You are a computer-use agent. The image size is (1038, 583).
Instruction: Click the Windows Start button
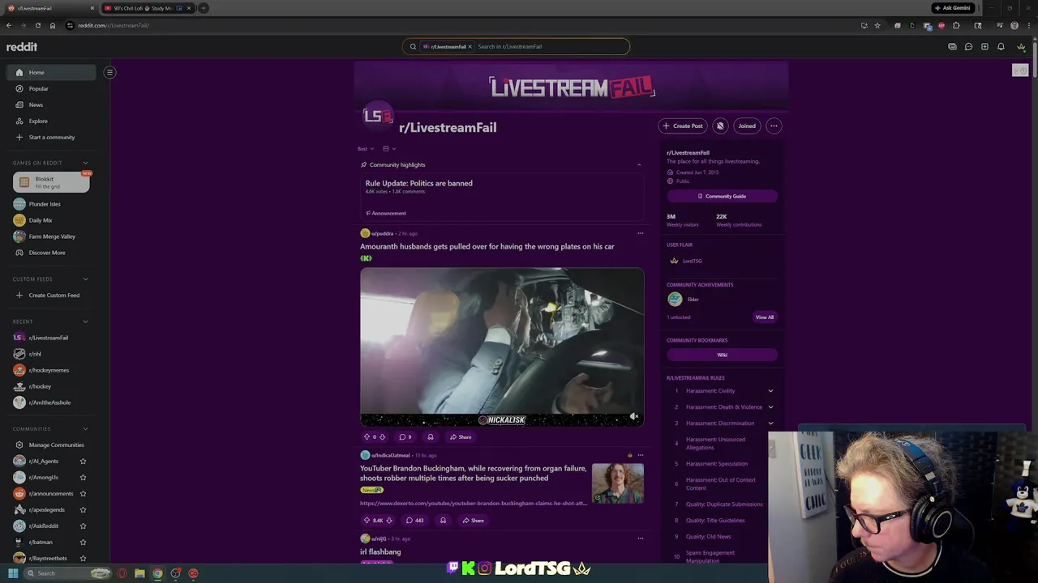click(13, 573)
